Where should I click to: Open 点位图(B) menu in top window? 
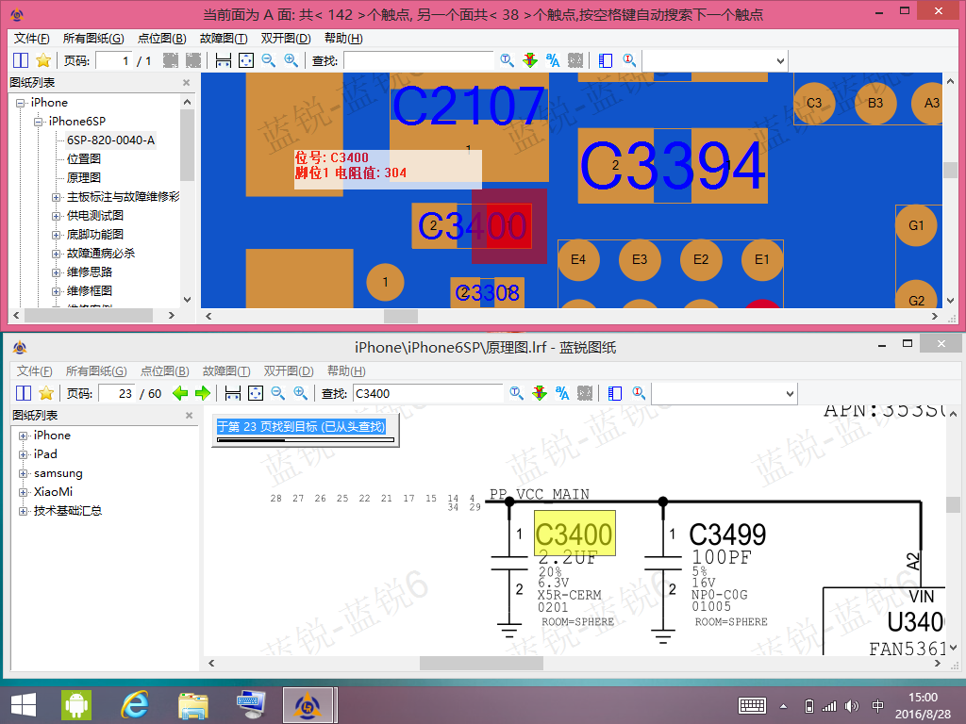(x=161, y=38)
